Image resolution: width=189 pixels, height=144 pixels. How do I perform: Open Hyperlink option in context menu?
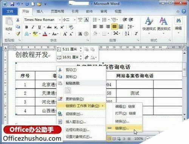[x=81, y=114]
